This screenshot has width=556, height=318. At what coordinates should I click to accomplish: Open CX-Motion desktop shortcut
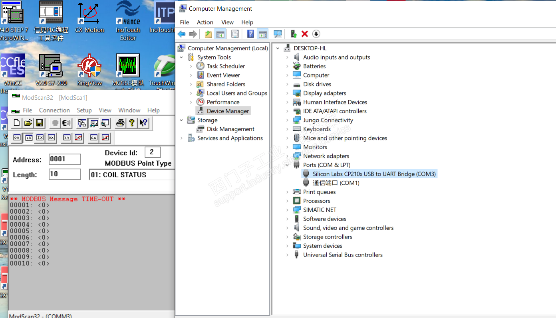[89, 18]
